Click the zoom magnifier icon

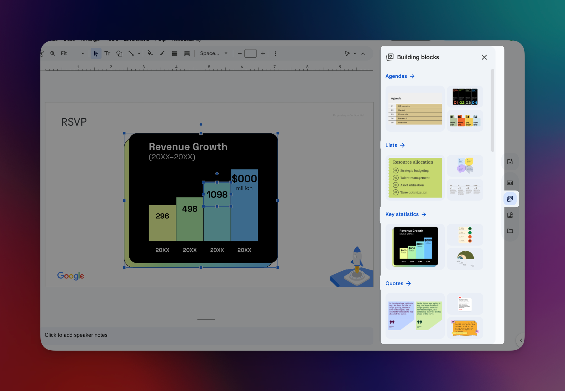pyautogui.click(x=53, y=53)
